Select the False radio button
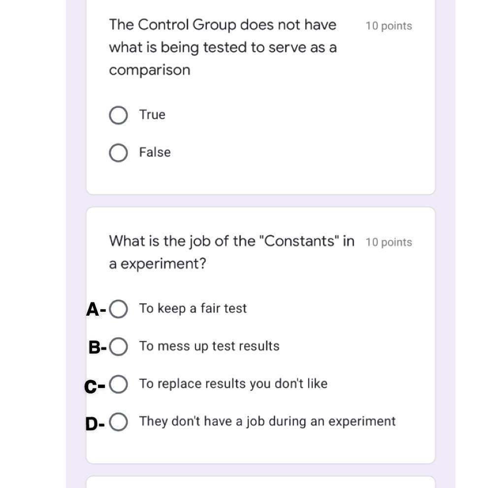Screen dimensions: 488x488 pyautogui.click(x=118, y=153)
